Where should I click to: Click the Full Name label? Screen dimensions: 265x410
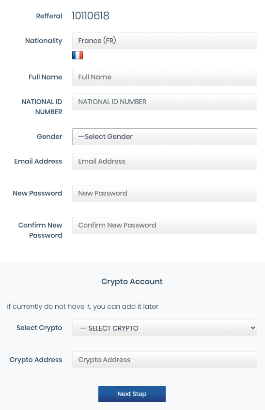(x=45, y=77)
